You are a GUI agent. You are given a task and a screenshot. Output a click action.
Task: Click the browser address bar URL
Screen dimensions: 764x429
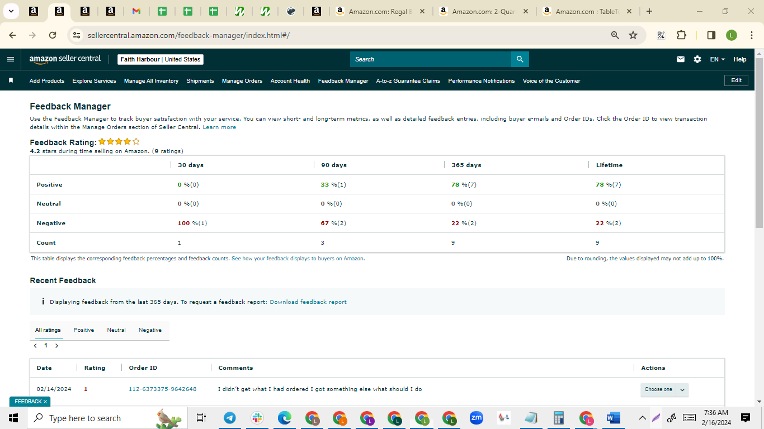tap(188, 35)
